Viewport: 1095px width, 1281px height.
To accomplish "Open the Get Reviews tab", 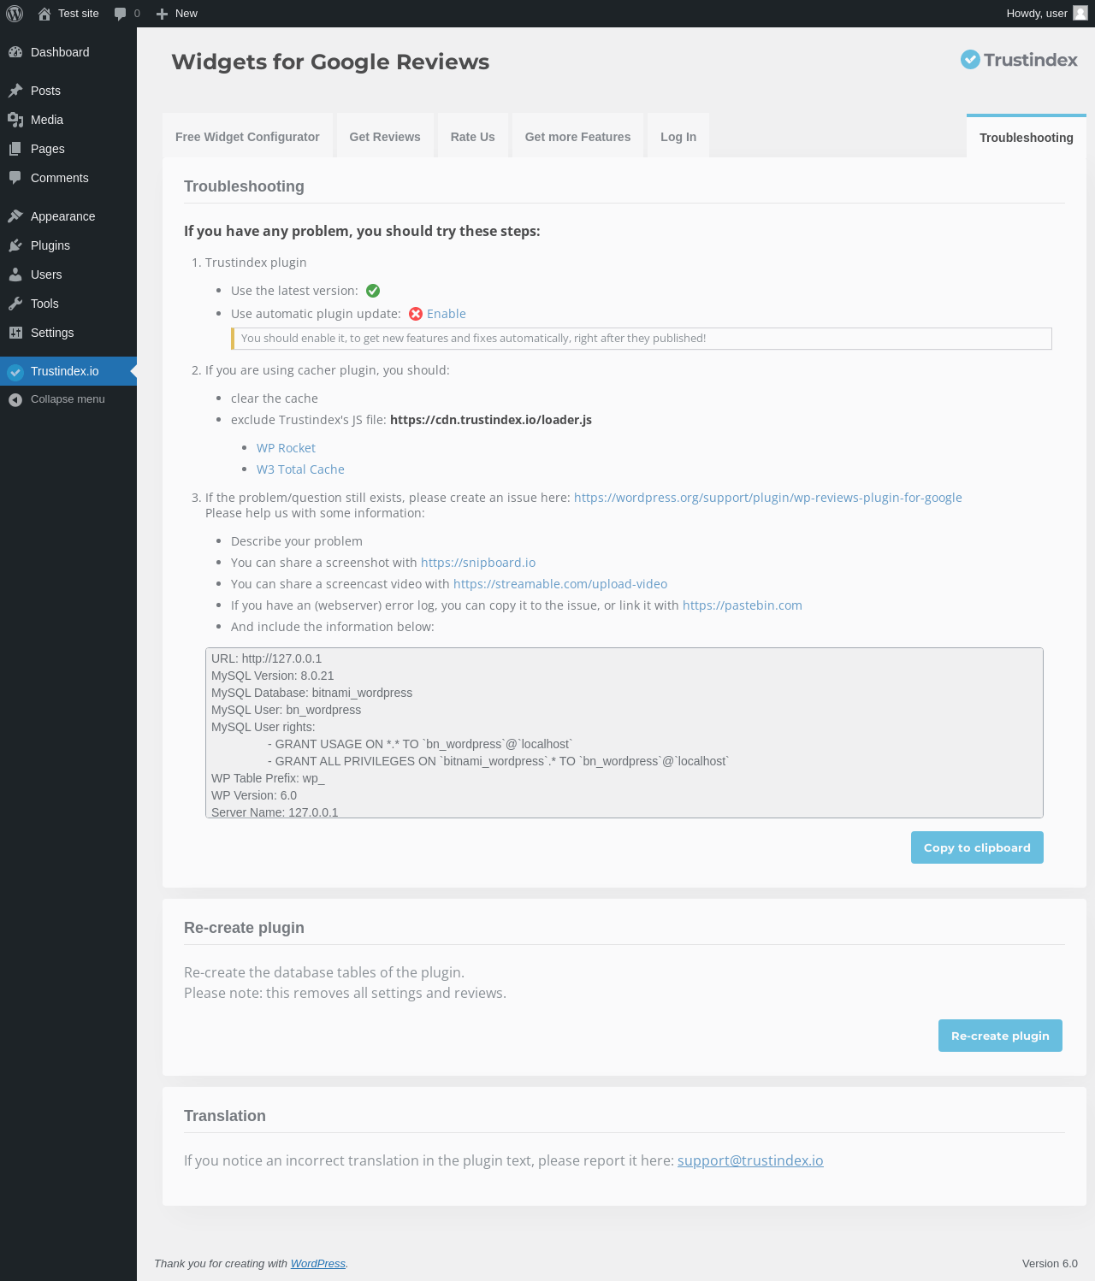I will pyautogui.click(x=385, y=137).
